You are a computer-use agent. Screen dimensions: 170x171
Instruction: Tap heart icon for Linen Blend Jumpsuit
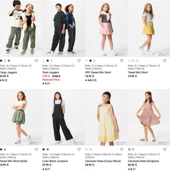pos(79,149)
